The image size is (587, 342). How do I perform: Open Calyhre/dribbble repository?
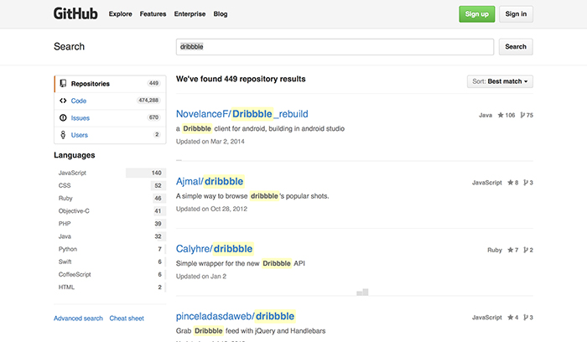click(x=215, y=249)
